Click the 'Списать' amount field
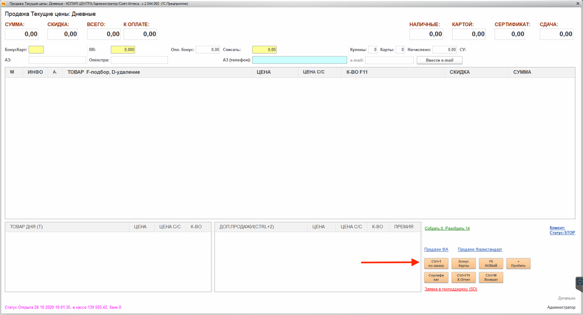The width and height of the screenshot is (583, 315). (264, 50)
